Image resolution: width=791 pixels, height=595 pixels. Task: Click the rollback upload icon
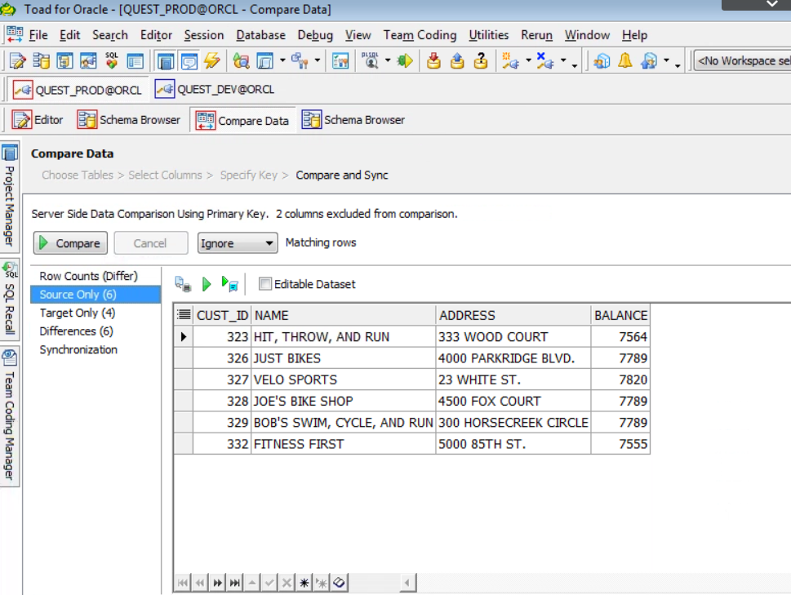point(457,61)
